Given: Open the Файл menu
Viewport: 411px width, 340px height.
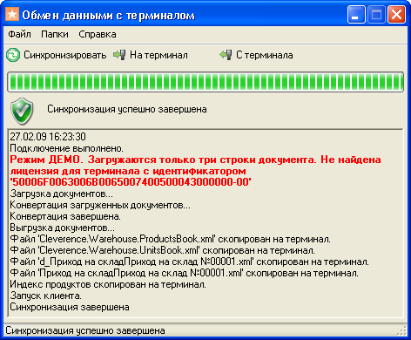Looking at the screenshot, I should point(19,34).
